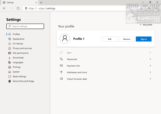This screenshot has width=161, height=114.
Task: Click the Add profile link
Action: (146, 25)
